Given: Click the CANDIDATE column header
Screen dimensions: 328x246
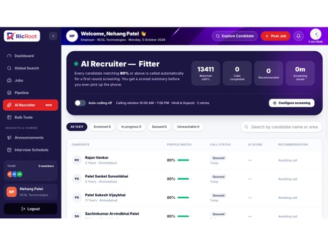Looking at the screenshot, I should (81, 144).
